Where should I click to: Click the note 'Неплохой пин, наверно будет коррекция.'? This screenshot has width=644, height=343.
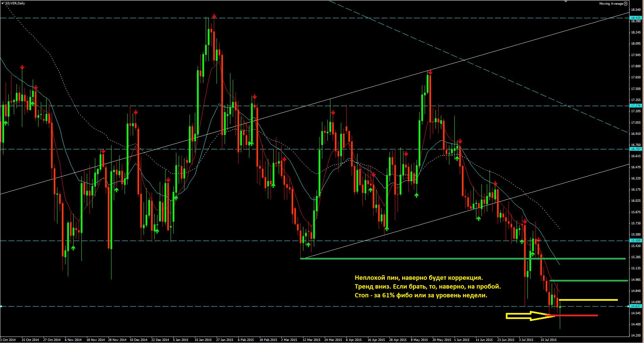click(x=419, y=278)
